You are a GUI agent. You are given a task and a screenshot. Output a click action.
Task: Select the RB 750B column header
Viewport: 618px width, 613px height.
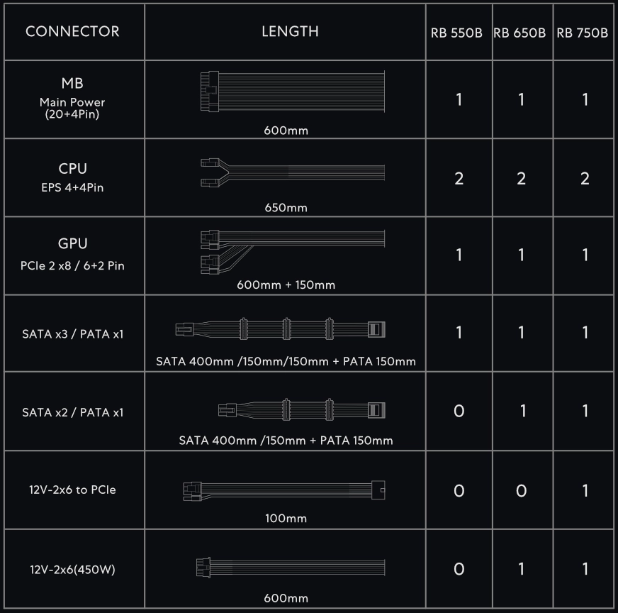click(583, 33)
